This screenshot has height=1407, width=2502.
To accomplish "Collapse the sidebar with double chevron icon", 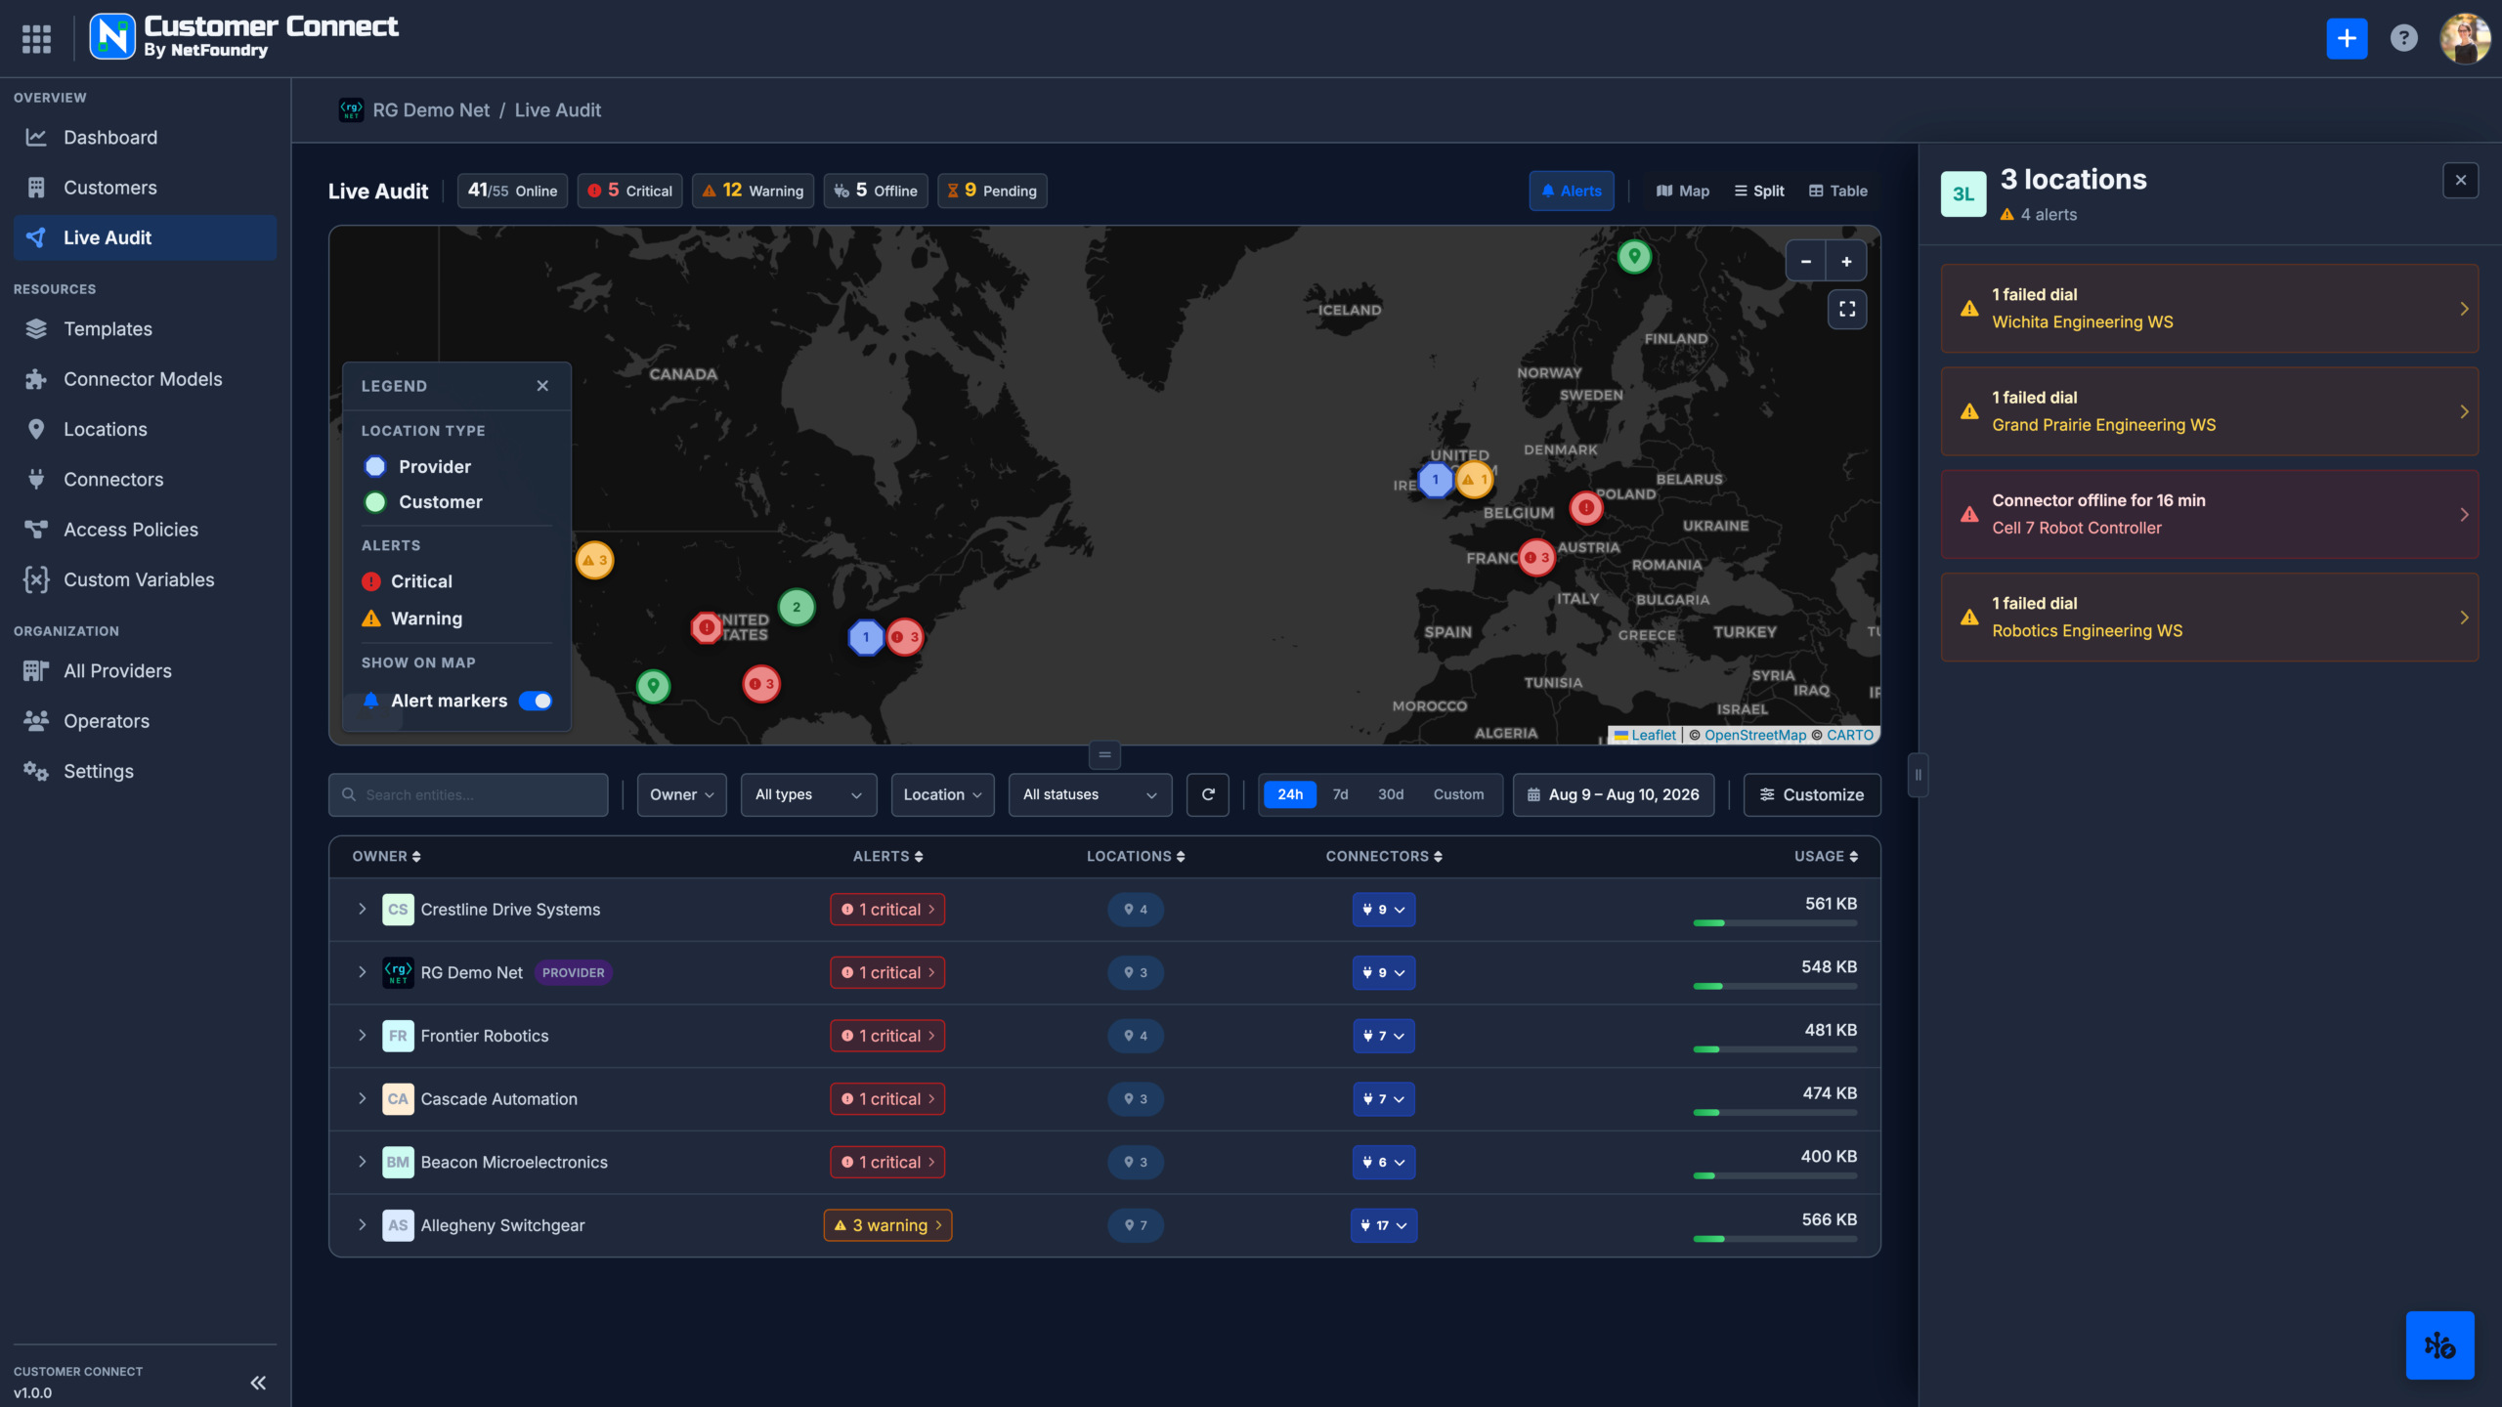I will 258,1383.
